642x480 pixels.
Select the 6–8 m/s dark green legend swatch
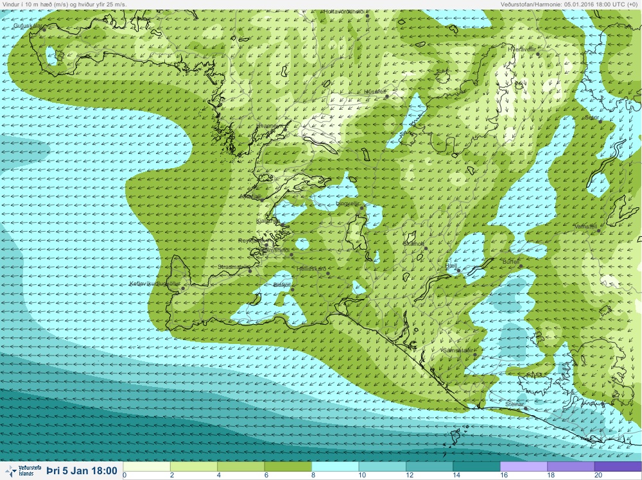(x=288, y=467)
